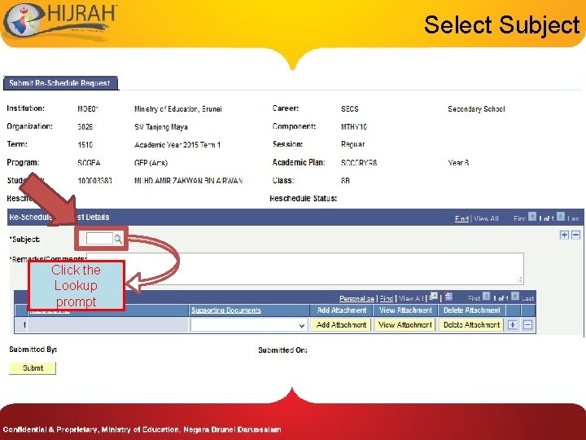586x440 pixels.
Task: Click First link in attachment grid navigation
Action: tap(474, 298)
